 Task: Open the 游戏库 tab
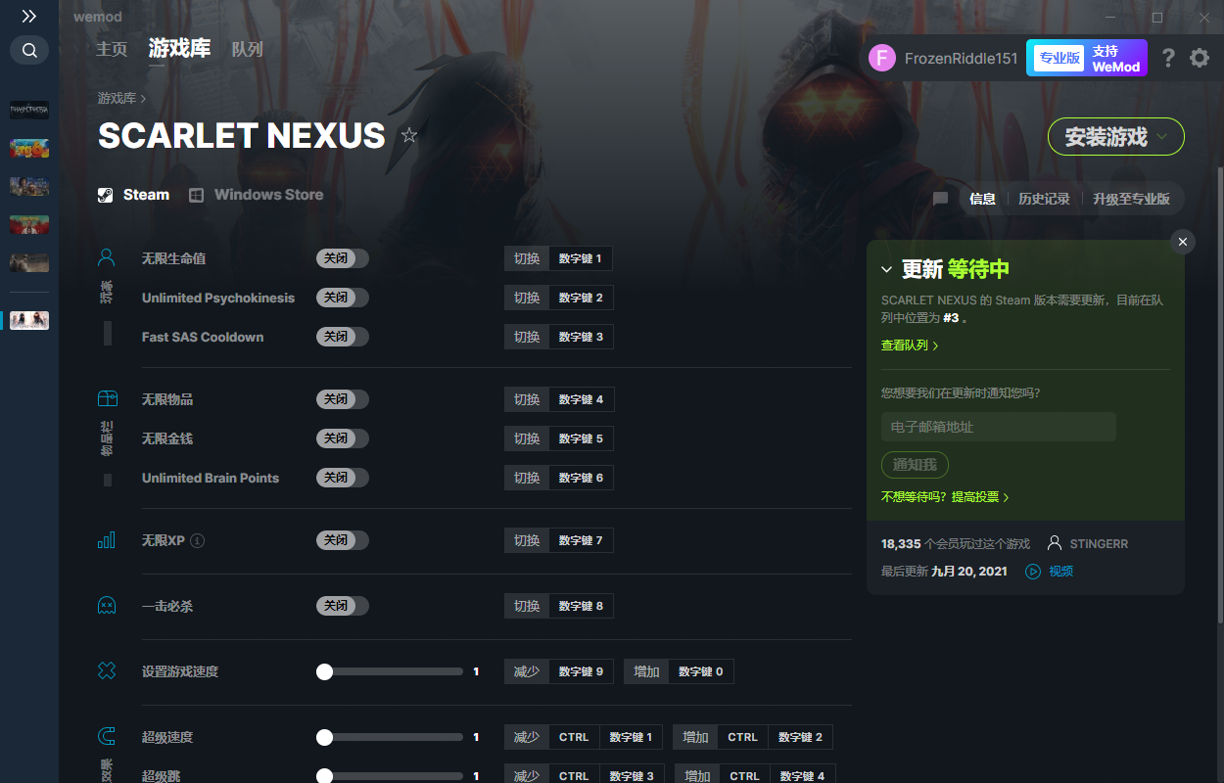click(x=179, y=48)
